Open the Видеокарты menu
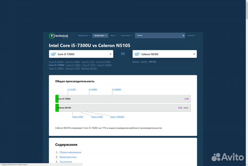Image resolution: width=248 pixels, height=166 pixels. [x=84, y=35]
